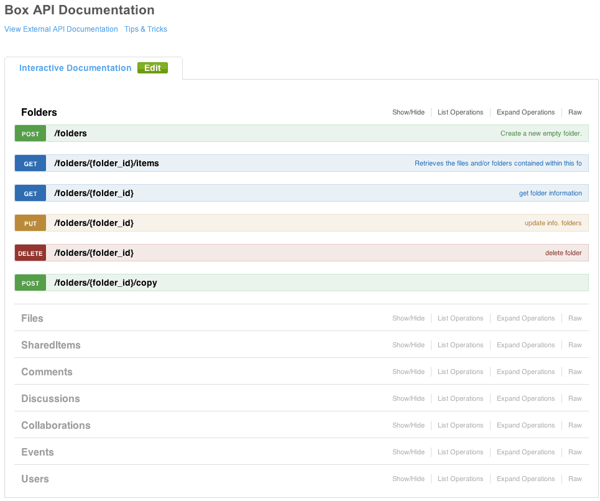
Task: Click List Operations for Comments
Action: 460,372
